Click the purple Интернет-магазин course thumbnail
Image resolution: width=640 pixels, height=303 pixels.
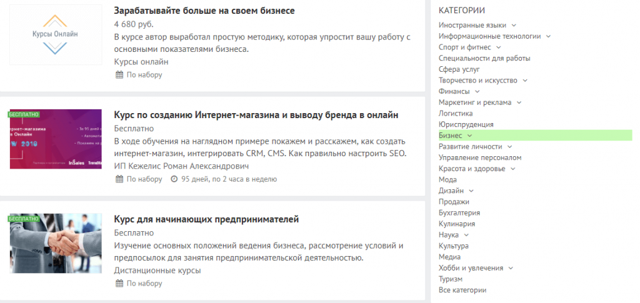point(56,139)
